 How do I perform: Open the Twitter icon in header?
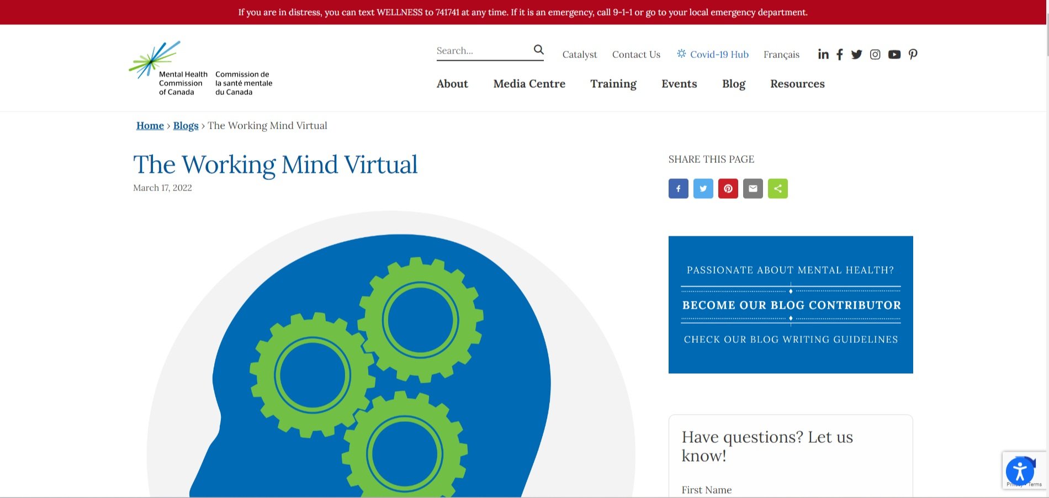pyautogui.click(x=856, y=54)
